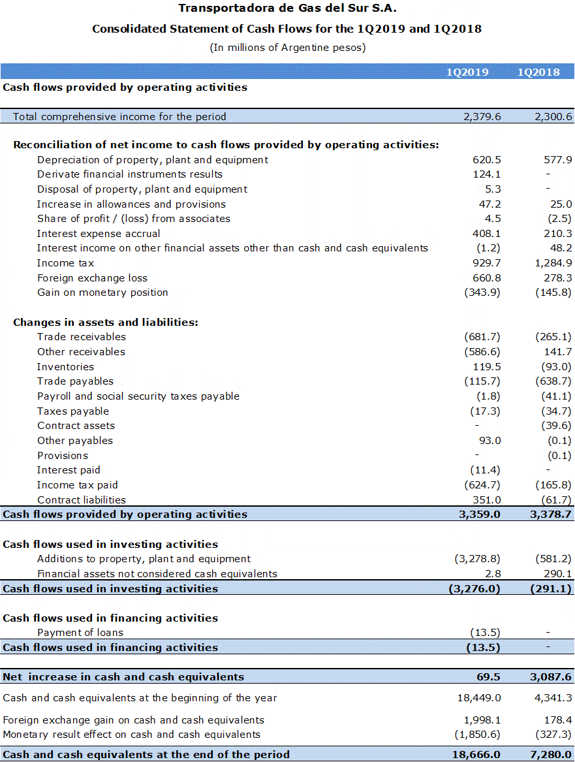The height and width of the screenshot is (762, 575).
Task: Select net increase value 3,087.6
Action: pos(551,677)
